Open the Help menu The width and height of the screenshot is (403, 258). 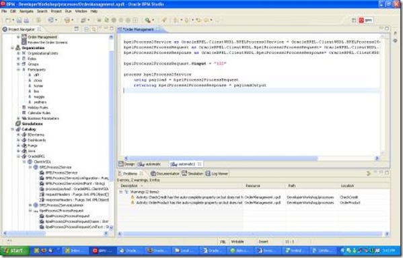coord(94,11)
